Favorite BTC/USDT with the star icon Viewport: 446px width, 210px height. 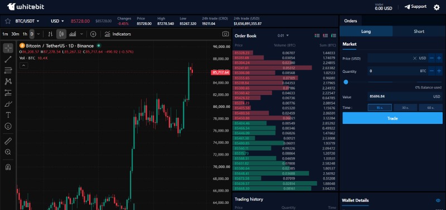point(8,21)
